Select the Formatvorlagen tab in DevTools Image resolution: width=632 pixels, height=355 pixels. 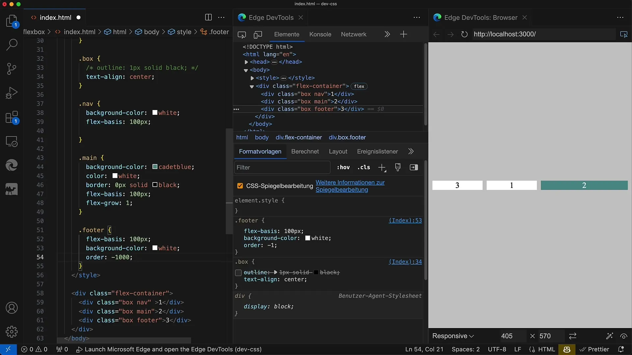(x=260, y=152)
